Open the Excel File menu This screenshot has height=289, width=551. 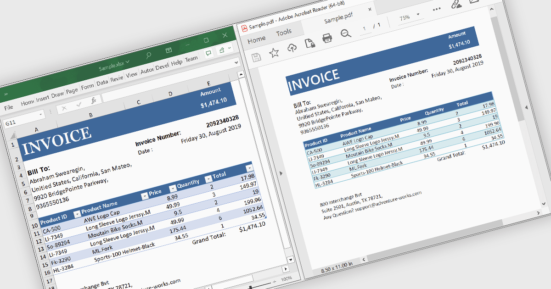tap(9, 107)
